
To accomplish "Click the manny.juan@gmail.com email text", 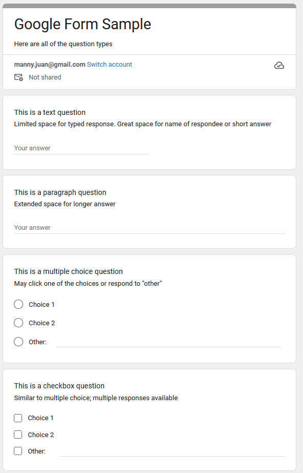I will (50, 65).
